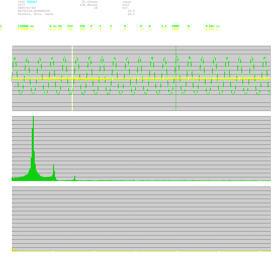Click the yellow '2000' value
The width and height of the screenshot is (277, 257).
175,29
